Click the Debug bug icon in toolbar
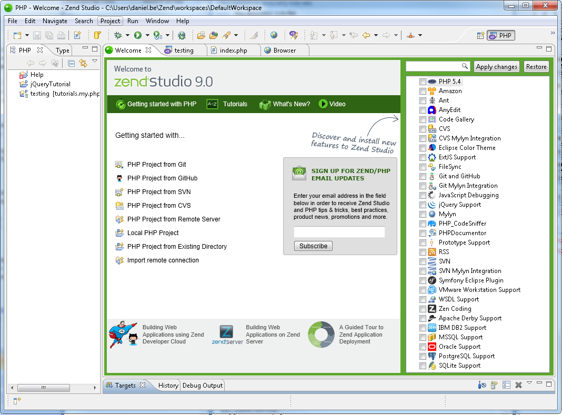562x415 pixels. point(118,35)
